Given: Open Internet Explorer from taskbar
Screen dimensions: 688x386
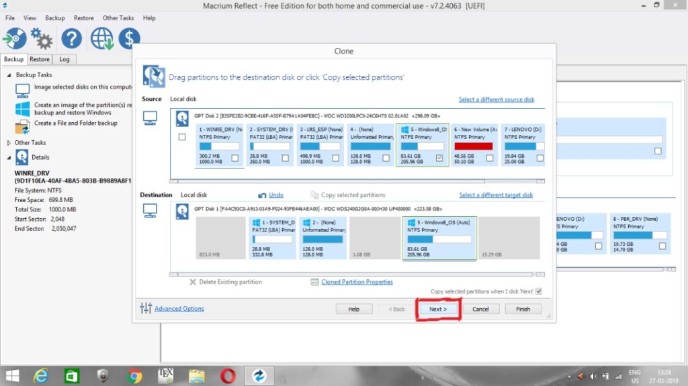Looking at the screenshot, I should pos(41,376).
